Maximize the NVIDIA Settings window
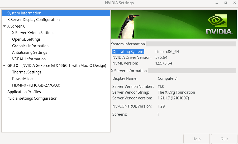This screenshot has height=144, width=238. [x=226, y=3]
